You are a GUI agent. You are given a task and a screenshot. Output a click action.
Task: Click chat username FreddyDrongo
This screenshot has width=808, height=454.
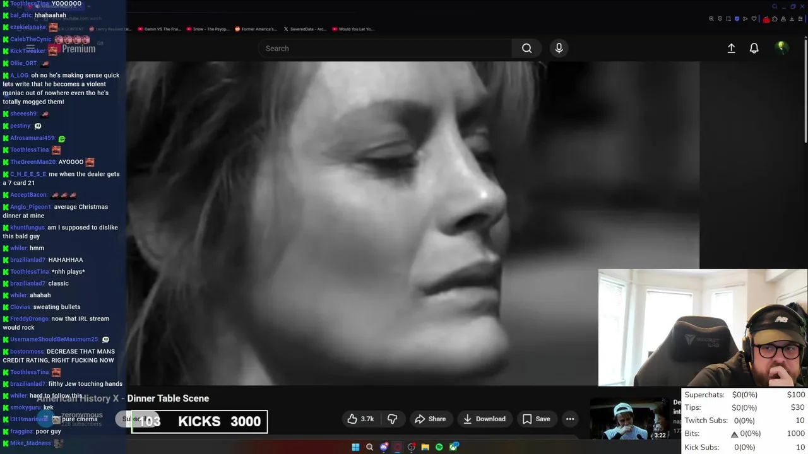click(28, 319)
